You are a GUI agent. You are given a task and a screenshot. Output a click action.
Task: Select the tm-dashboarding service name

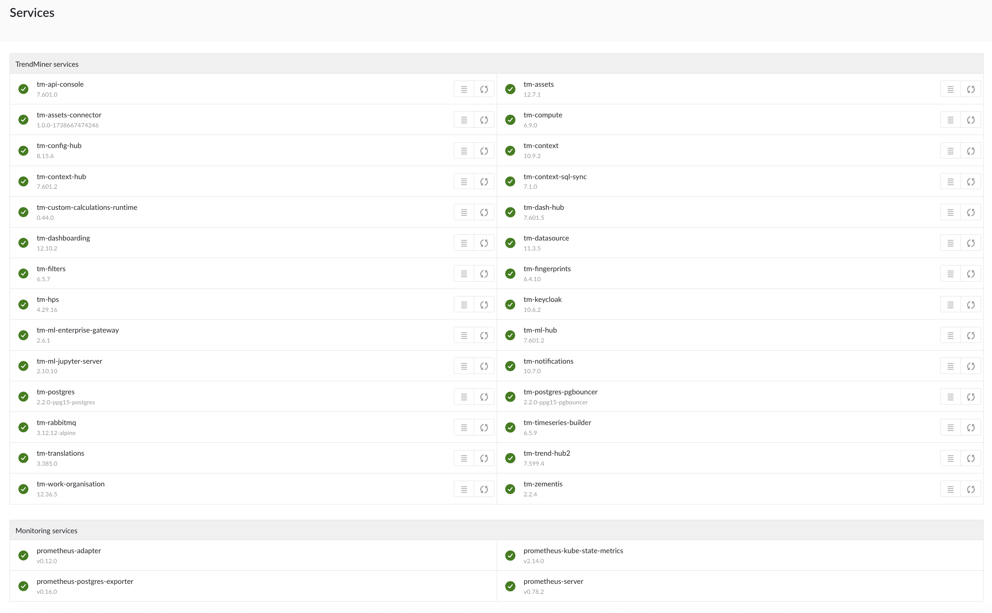pos(63,238)
